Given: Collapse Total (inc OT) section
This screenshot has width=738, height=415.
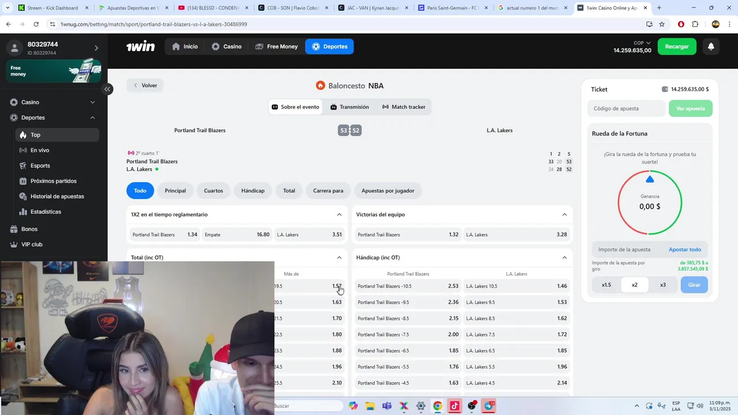Looking at the screenshot, I should click(339, 258).
